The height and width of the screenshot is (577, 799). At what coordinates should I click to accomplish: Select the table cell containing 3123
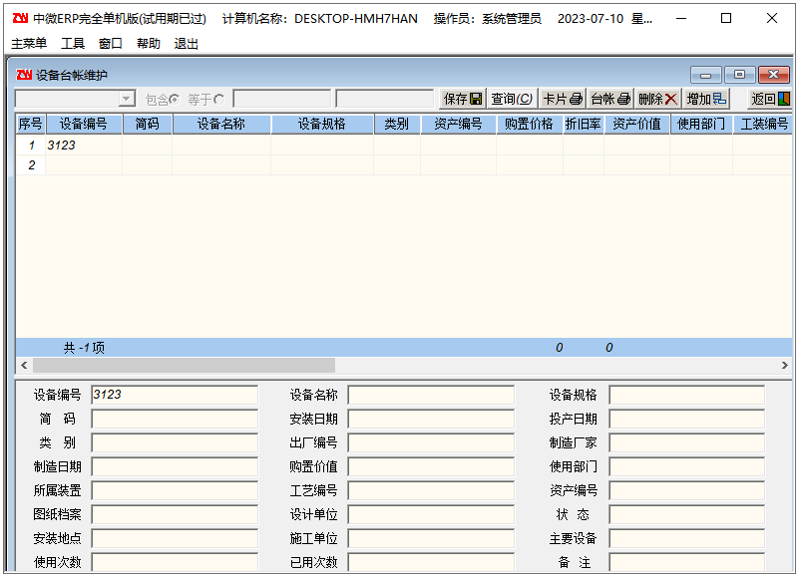pos(84,145)
